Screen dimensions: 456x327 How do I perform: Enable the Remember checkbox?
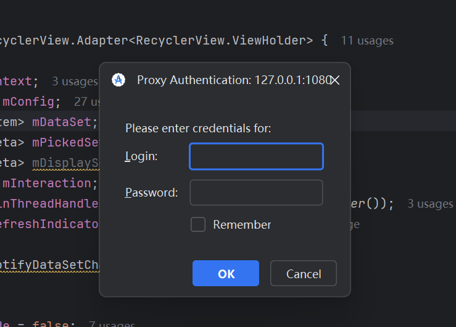198,224
